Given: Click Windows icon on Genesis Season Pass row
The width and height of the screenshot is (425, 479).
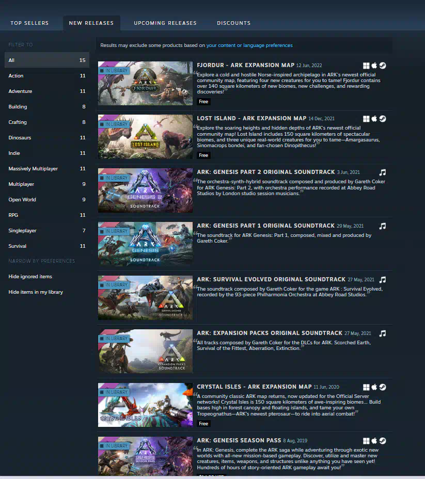Looking at the screenshot, I should 366,441.
